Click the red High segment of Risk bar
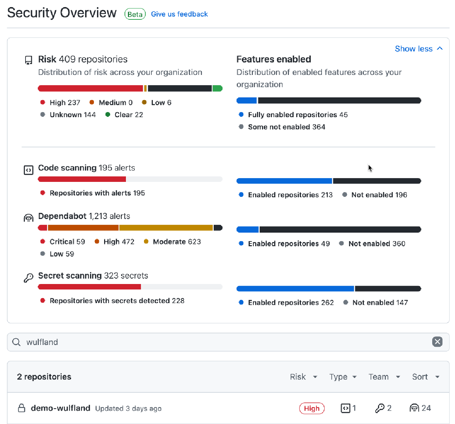This screenshot has width=455, height=424. pyautogui.click(x=91, y=89)
